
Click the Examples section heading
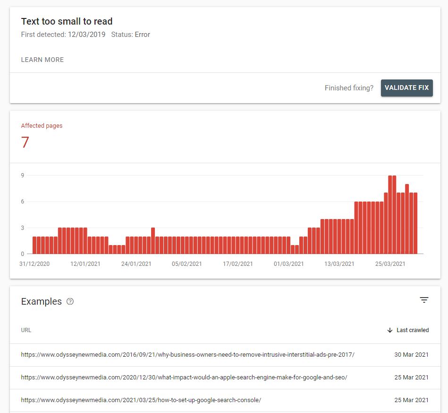(42, 301)
